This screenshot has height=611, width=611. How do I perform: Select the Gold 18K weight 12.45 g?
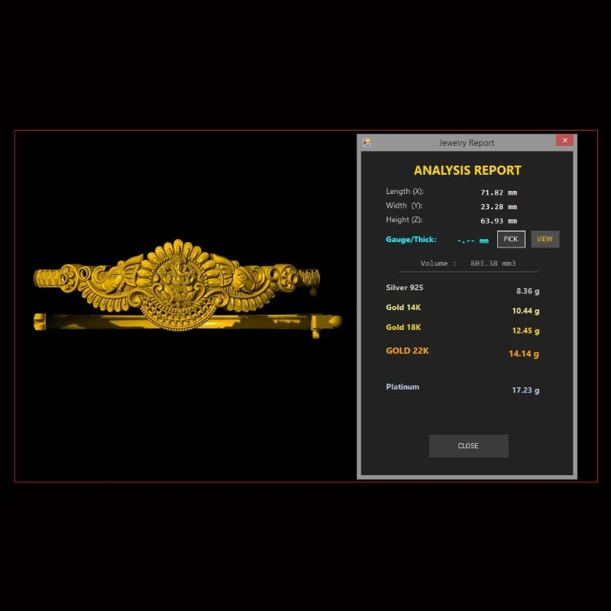pos(525,331)
